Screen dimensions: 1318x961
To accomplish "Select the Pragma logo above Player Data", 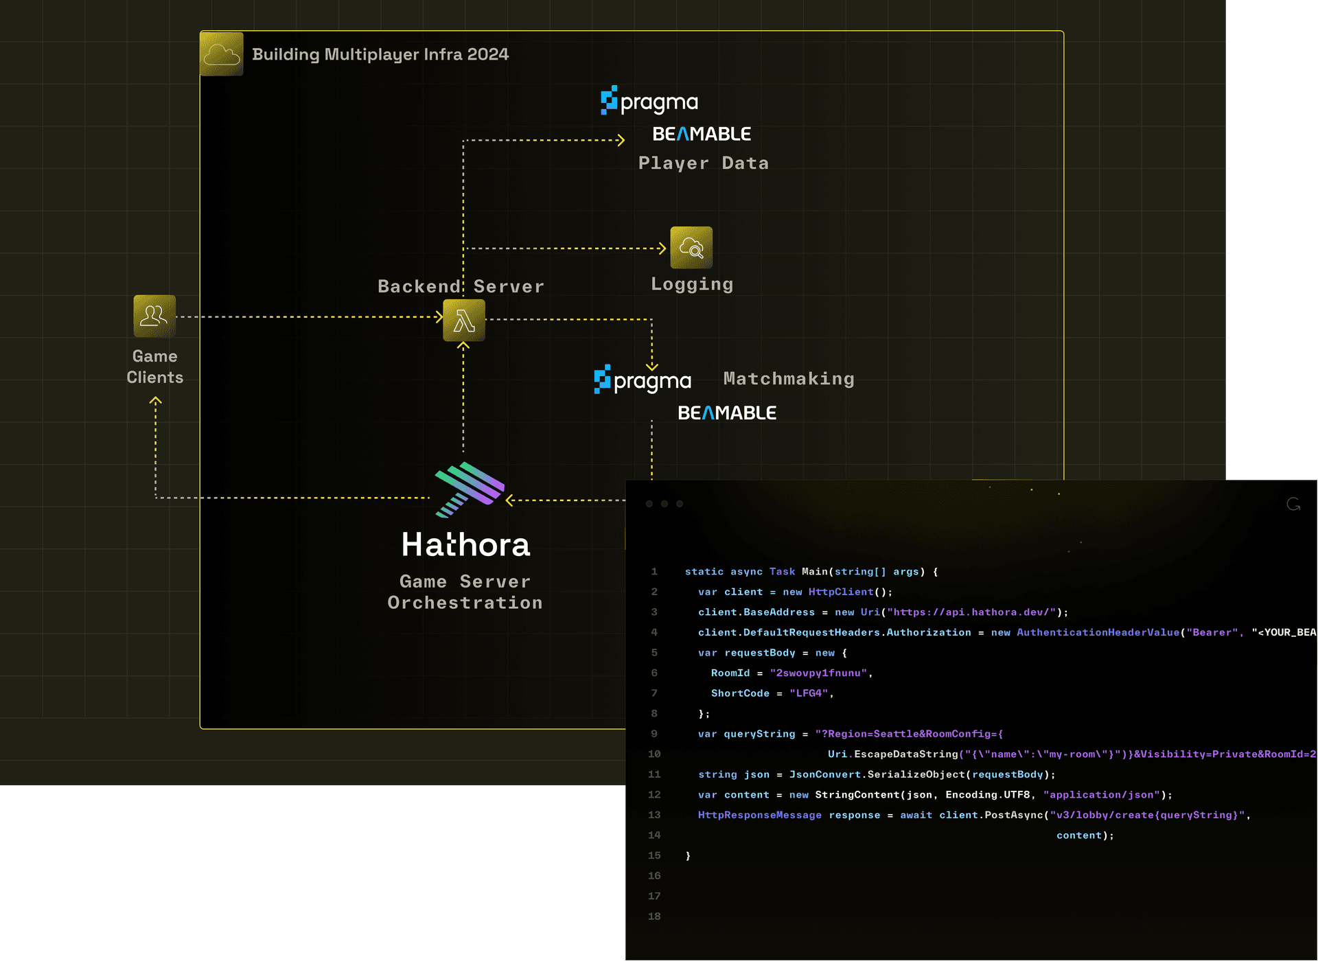I will [647, 102].
